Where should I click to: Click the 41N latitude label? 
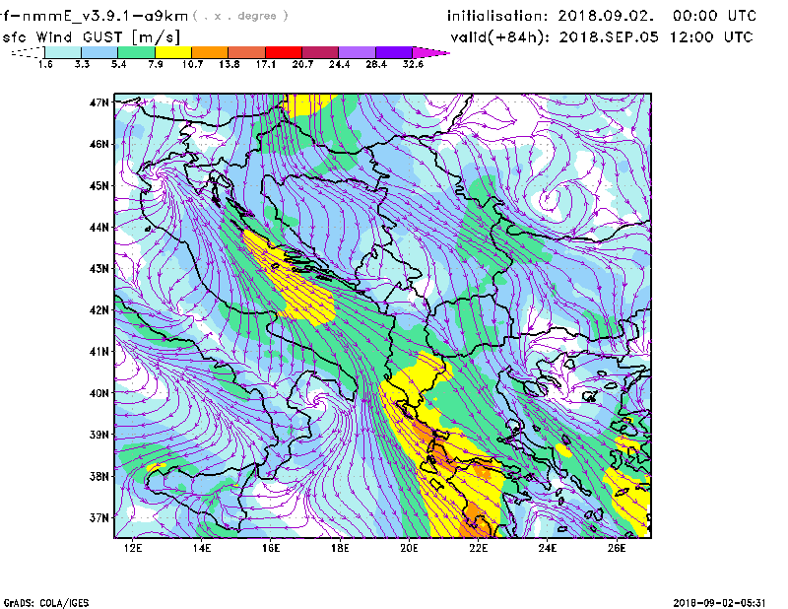99,352
